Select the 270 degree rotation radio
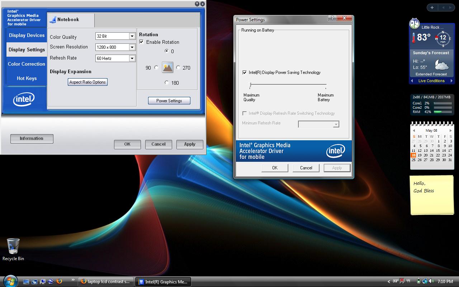 (x=178, y=67)
